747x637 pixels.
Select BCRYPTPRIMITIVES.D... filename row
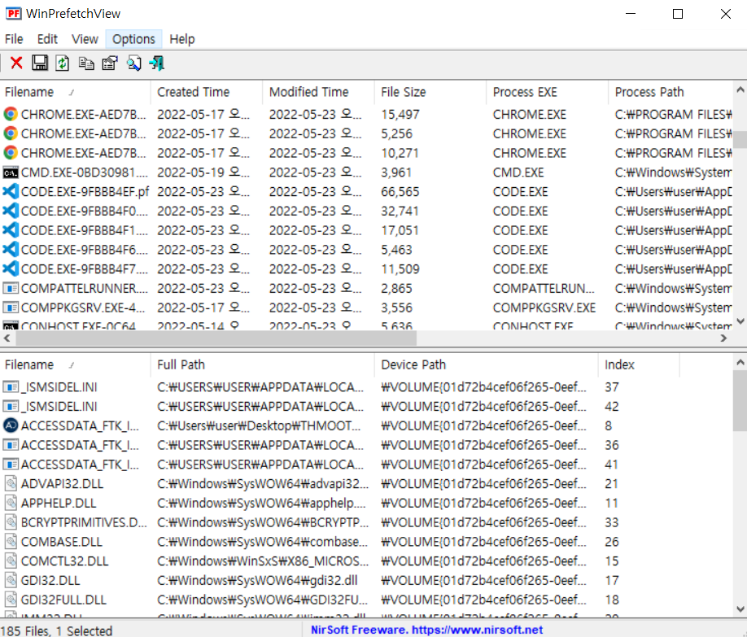pyautogui.click(x=84, y=522)
